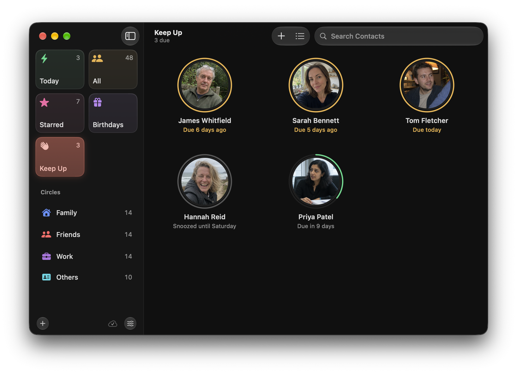The image size is (517, 381).
Task: Click the lightning bolt Today icon
Action: (44, 58)
